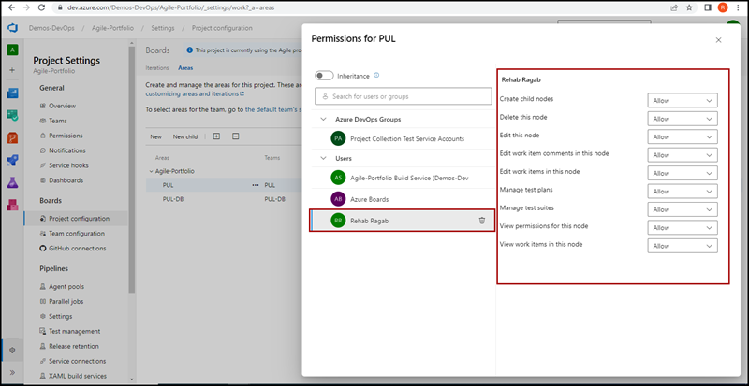Click browser back arrow
The width and height of the screenshot is (749, 386).
pos(11,7)
